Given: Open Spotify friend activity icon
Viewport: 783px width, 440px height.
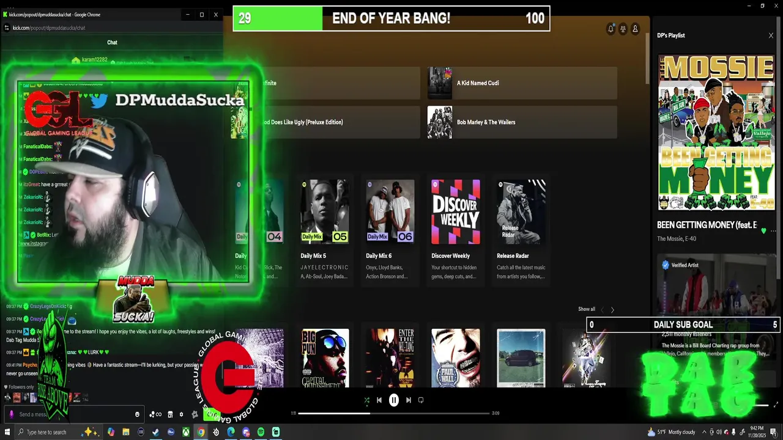Looking at the screenshot, I should (623, 29).
